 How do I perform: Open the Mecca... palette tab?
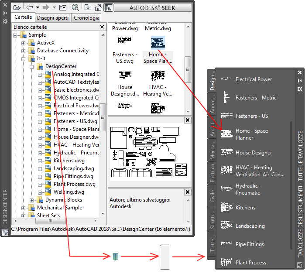point(212,150)
